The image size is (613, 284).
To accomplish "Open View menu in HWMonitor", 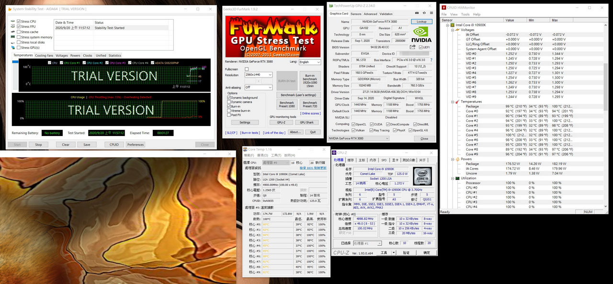I will [x=453, y=14].
